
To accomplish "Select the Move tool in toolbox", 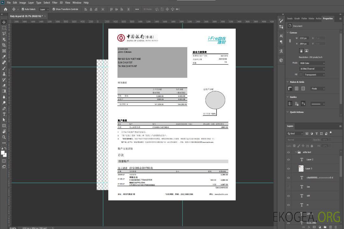I will [4, 22].
